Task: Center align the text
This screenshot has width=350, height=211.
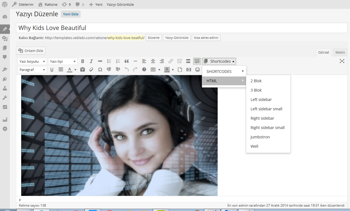Action: 153,61
